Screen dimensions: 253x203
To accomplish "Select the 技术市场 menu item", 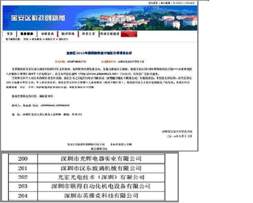I will (x=68, y=34).
